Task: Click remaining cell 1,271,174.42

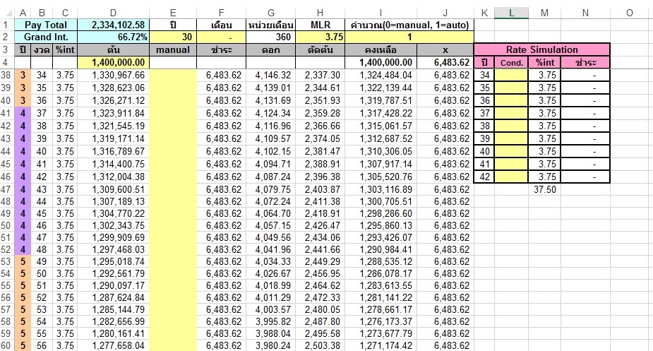Action: tap(381, 345)
